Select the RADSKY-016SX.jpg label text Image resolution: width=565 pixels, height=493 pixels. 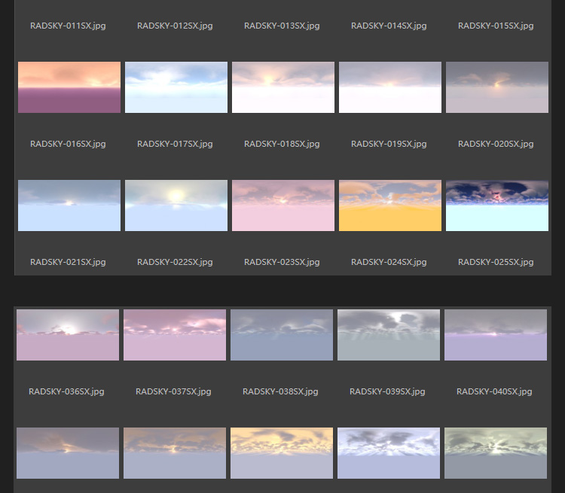[68, 144]
